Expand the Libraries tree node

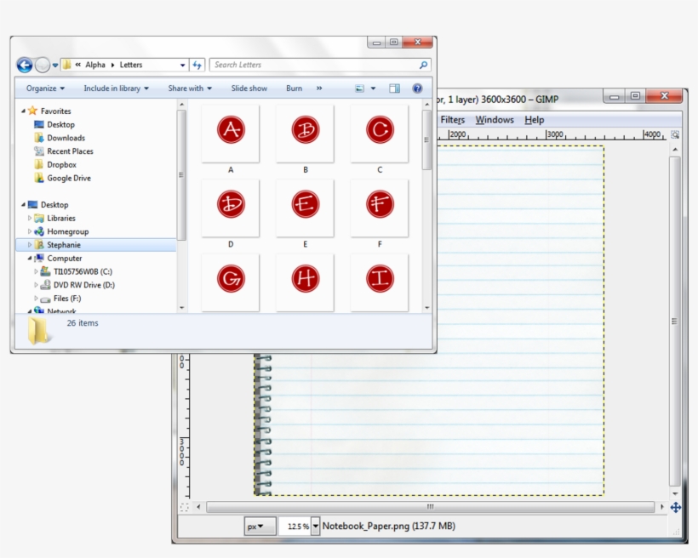point(30,219)
